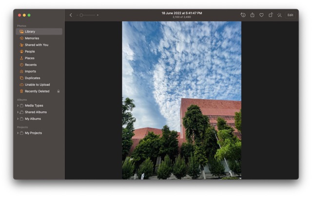Screen dimensions: 312x197
Task: Click the Rotate photo icon
Action: (271, 15)
